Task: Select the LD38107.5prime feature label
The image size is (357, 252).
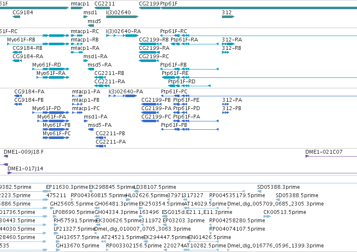Action: pos(155,187)
